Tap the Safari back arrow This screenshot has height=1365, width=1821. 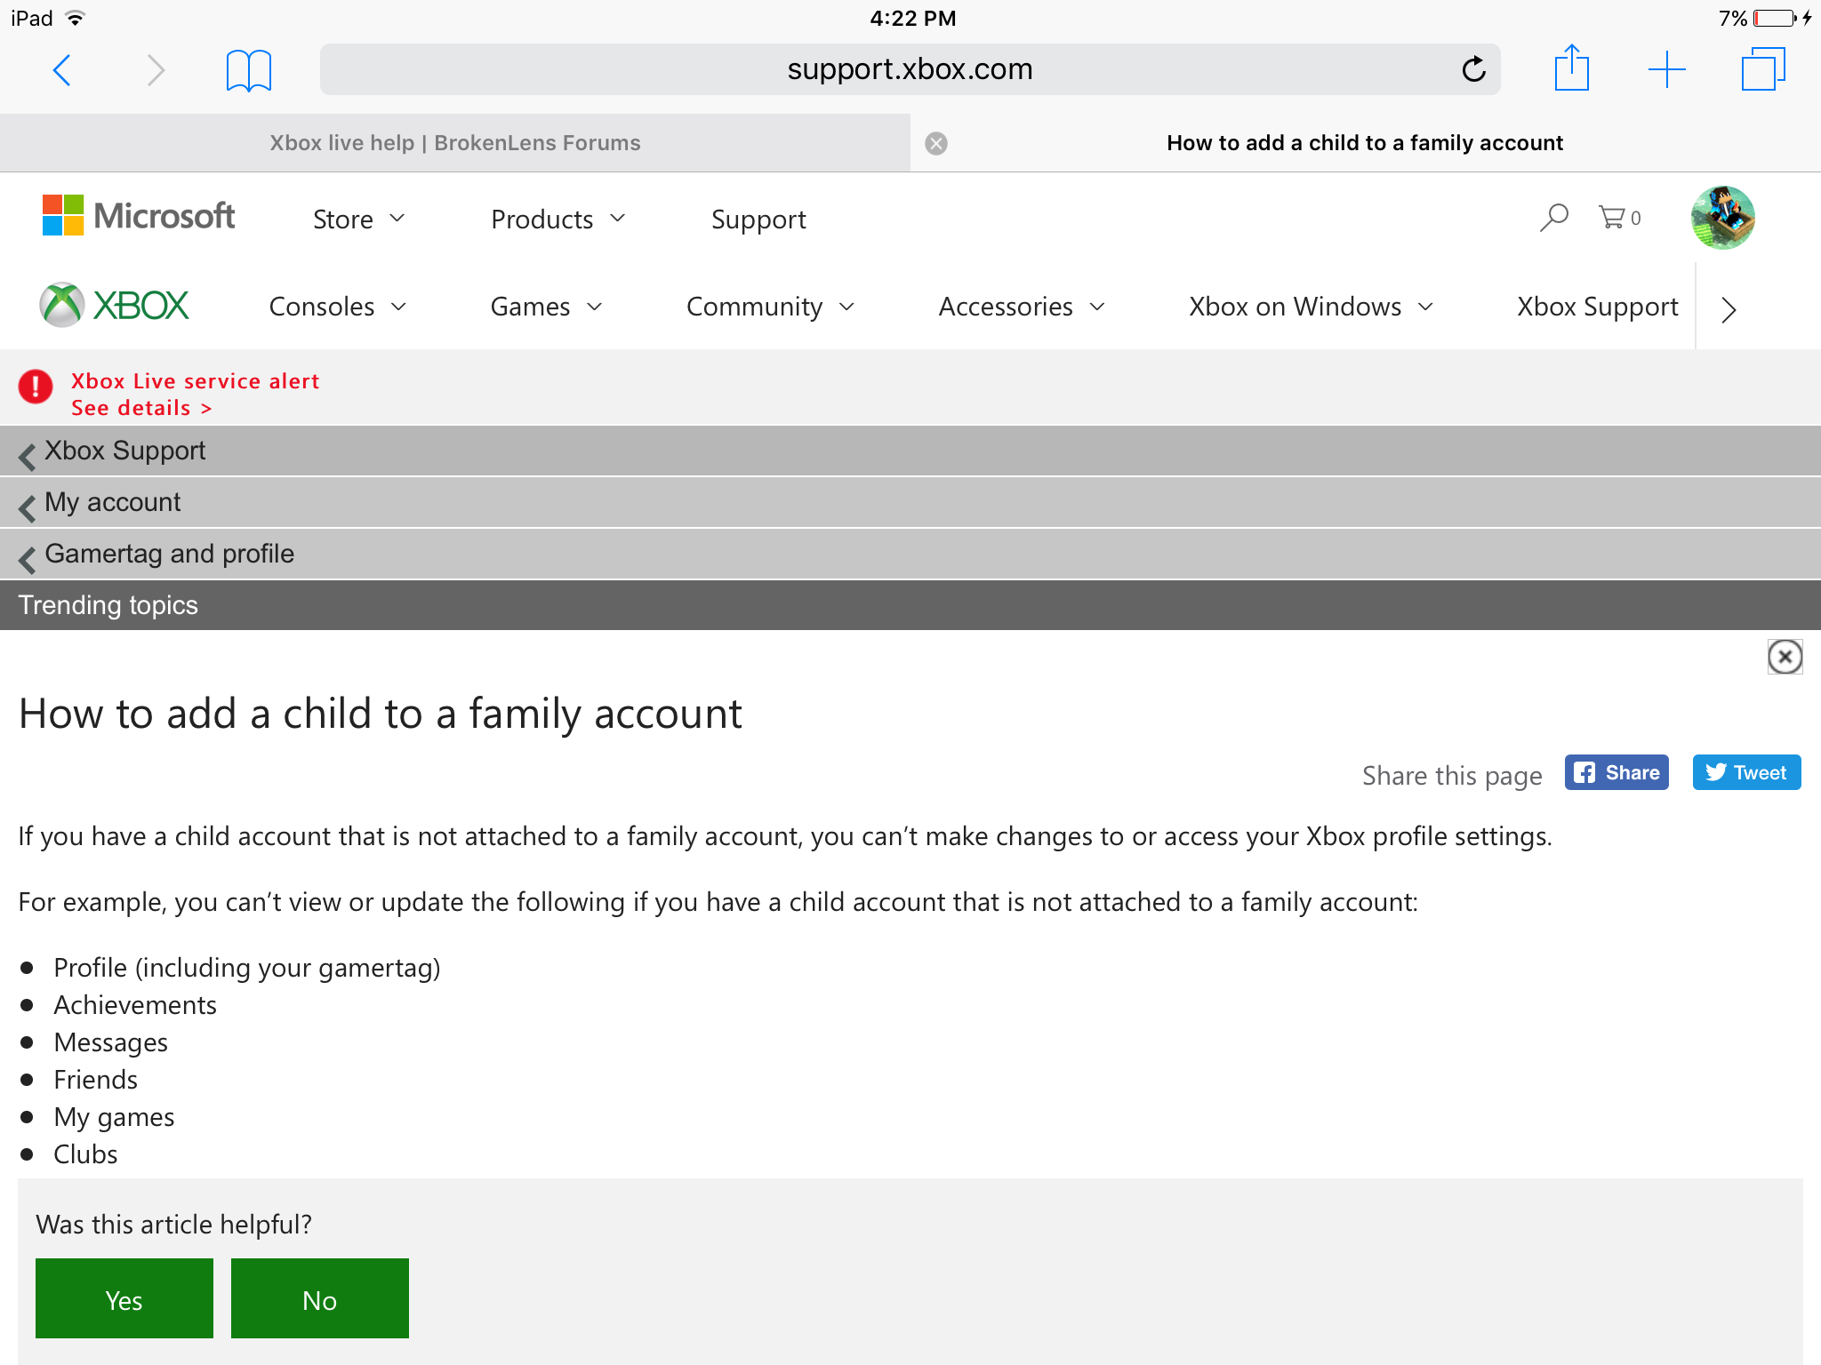coord(61,69)
